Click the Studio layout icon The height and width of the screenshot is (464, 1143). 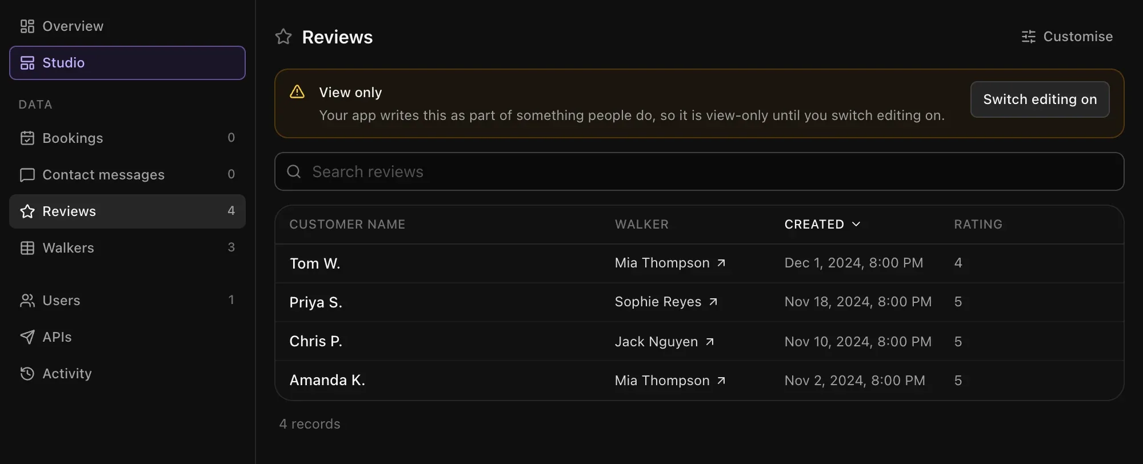tap(27, 63)
